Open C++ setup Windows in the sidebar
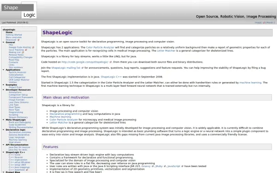The height and width of the screenshot is (173, 277). [x=19, y=162]
